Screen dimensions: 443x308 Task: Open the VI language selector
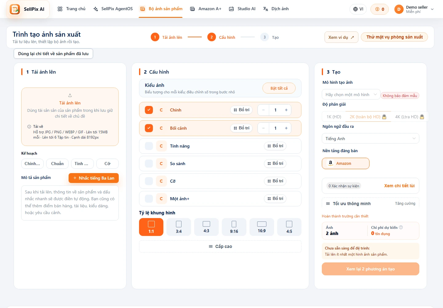pyautogui.click(x=358, y=9)
